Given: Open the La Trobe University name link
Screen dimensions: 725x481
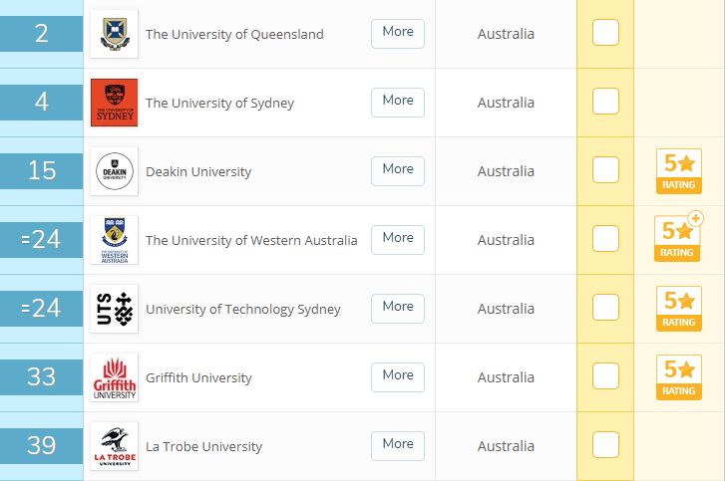Looking at the screenshot, I should click(203, 446).
